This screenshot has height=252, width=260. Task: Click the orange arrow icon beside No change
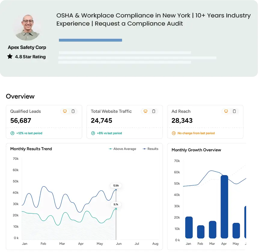pyautogui.click(x=174, y=133)
